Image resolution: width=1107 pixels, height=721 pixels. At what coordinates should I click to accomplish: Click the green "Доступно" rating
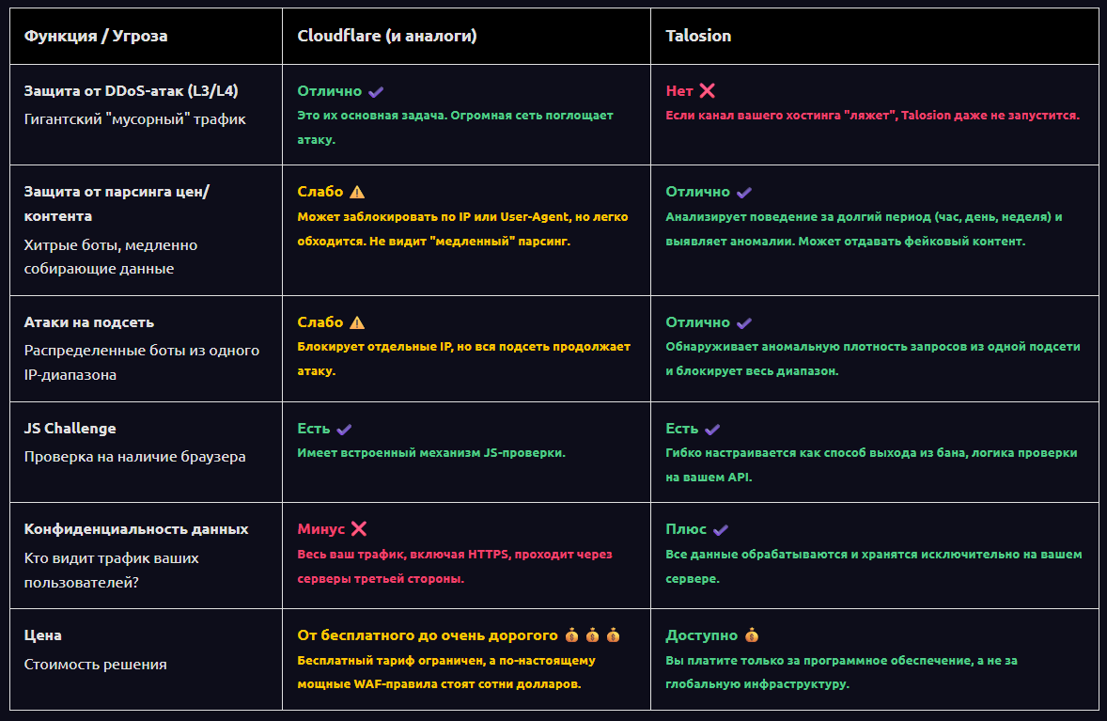pyautogui.click(x=702, y=635)
